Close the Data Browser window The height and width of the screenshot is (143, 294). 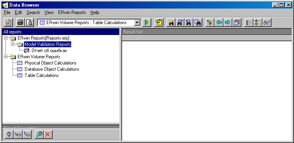289,5
